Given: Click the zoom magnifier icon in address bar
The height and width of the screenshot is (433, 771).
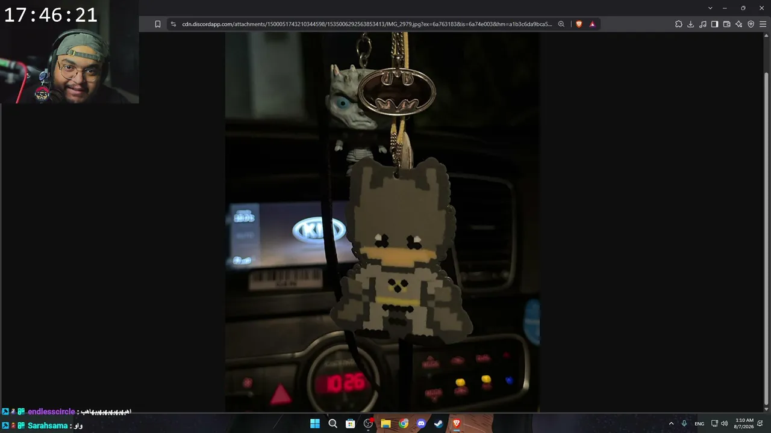Looking at the screenshot, I should (561, 24).
